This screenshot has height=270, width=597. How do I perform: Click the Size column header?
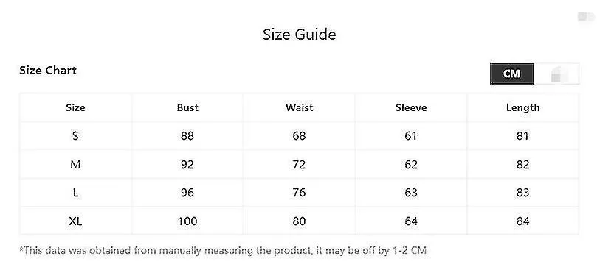pos(75,107)
